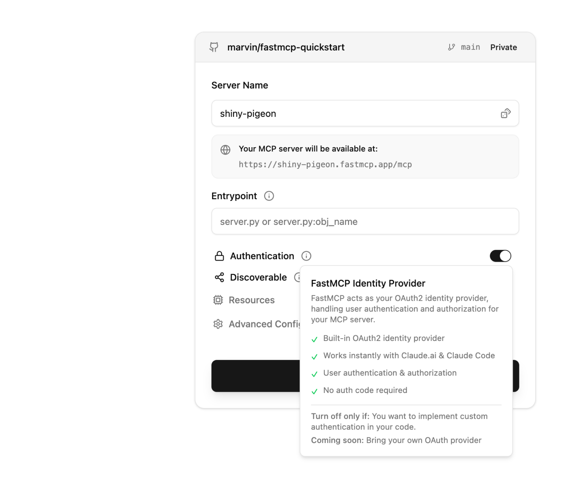Disable the Authentication toggle switch
The width and height of the screenshot is (573, 479).
click(500, 256)
